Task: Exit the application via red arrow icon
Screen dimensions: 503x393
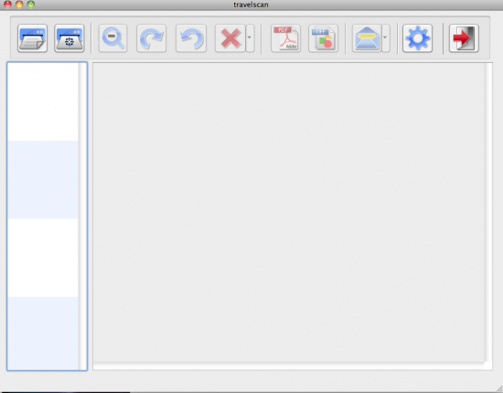Action: [x=464, y=38]
